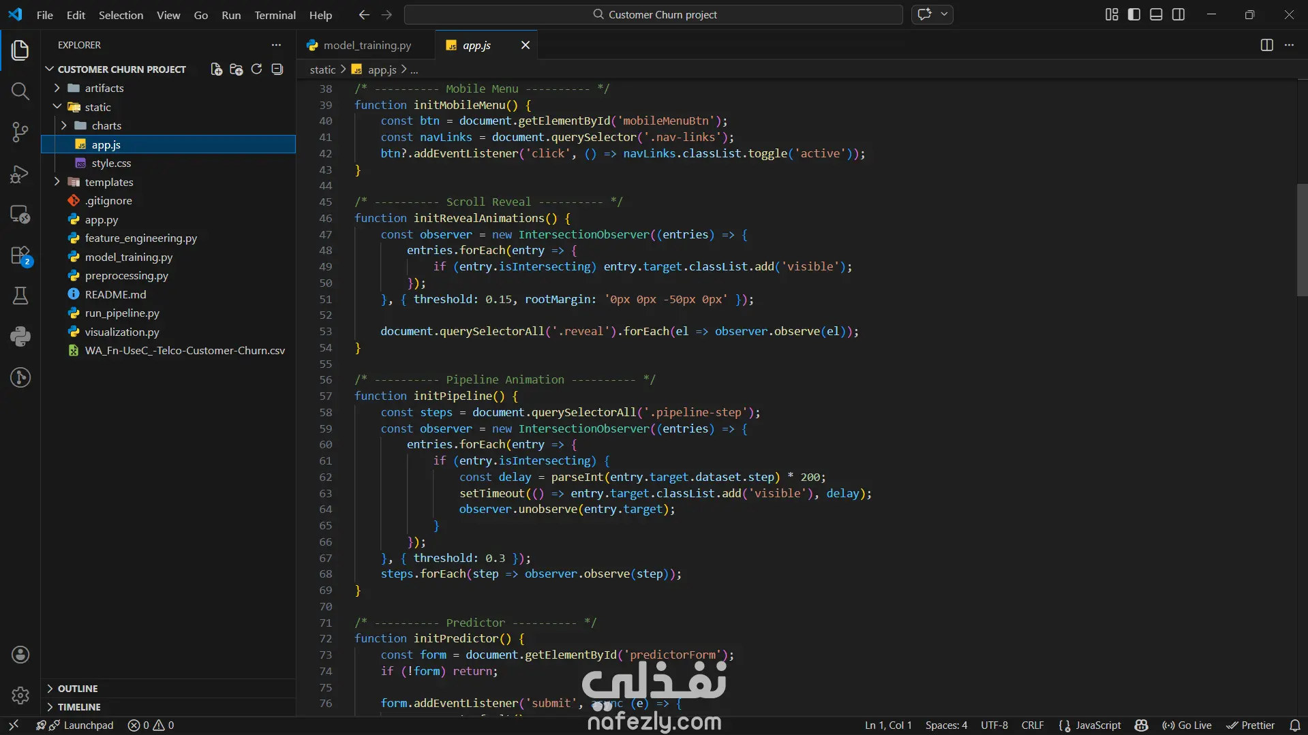Screen dimensions: 1308x735
Task: Refresh the explorer file tree
Action: point(256,69)
